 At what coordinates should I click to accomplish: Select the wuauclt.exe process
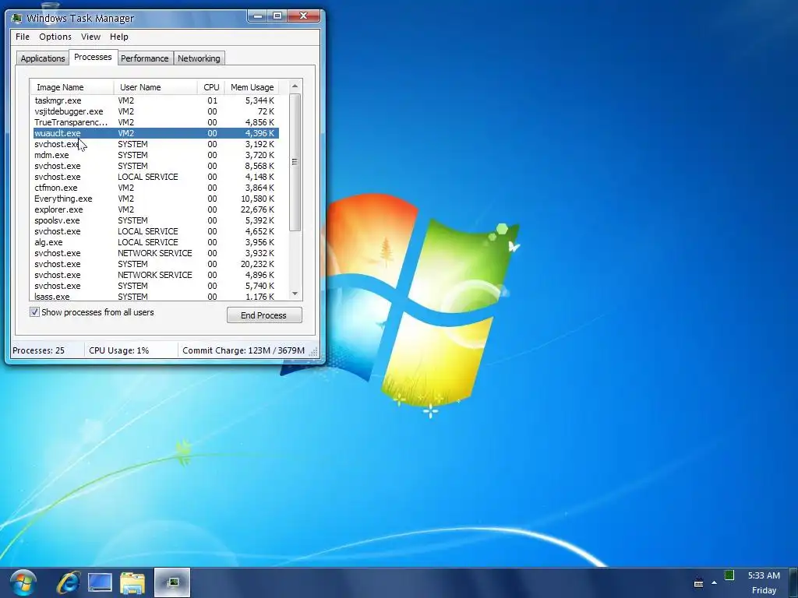point(156,133)
